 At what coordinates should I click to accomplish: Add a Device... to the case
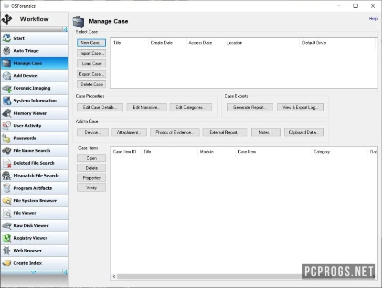click(93, 133)
